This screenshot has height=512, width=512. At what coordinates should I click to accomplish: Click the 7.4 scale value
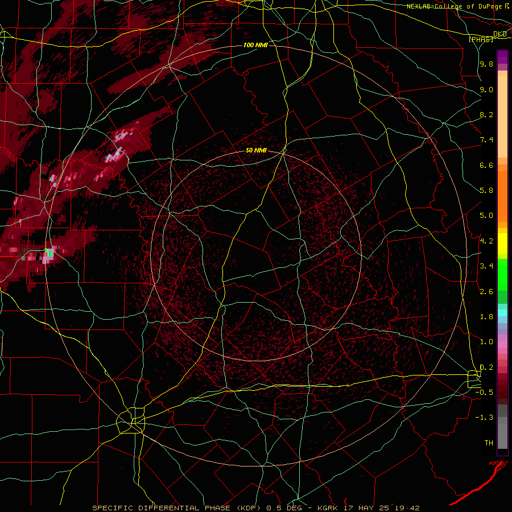(486, 140)
